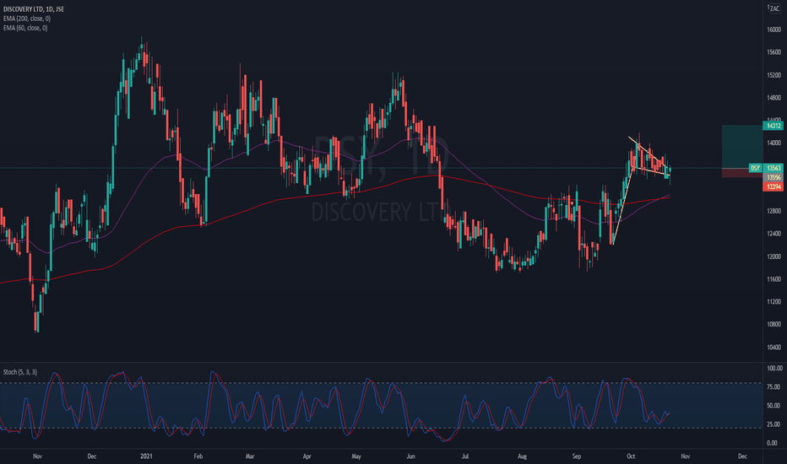The height and width of the screenshot is (464, 787).
Task: Click the DISCOVERY LTD, 1D, JSE chart title
Action: [x=34, y=9]
